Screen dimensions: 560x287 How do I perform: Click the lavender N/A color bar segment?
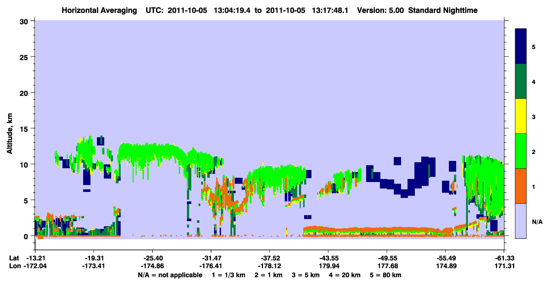click(521, 221)
